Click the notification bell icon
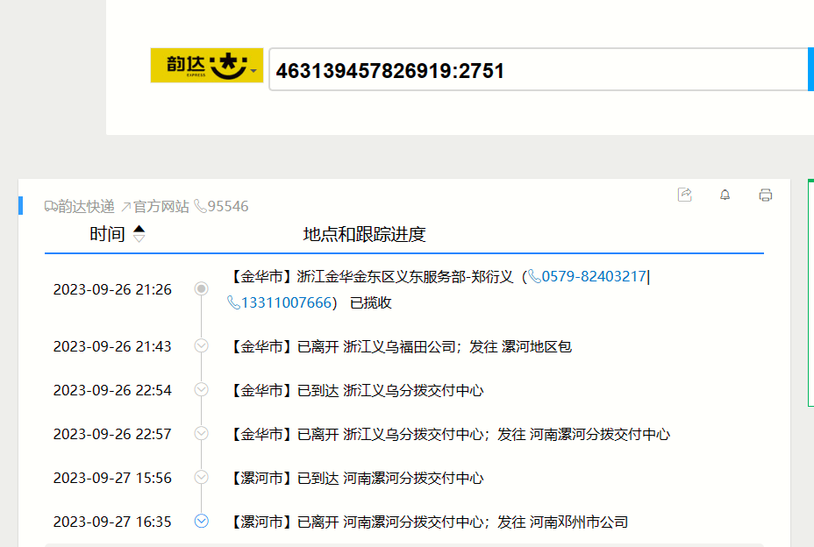This screenshot has height=547, width=814. pyautogui.click(x=725, y=195)
